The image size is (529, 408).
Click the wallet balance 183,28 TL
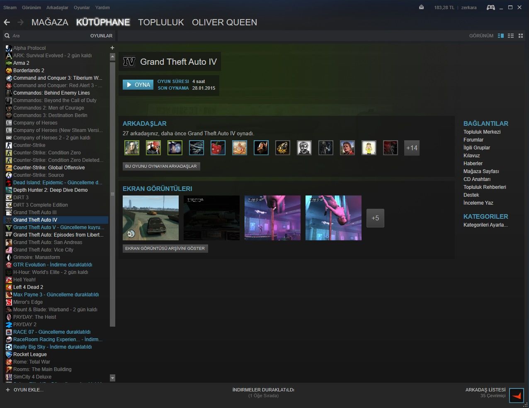coord(444,7)
